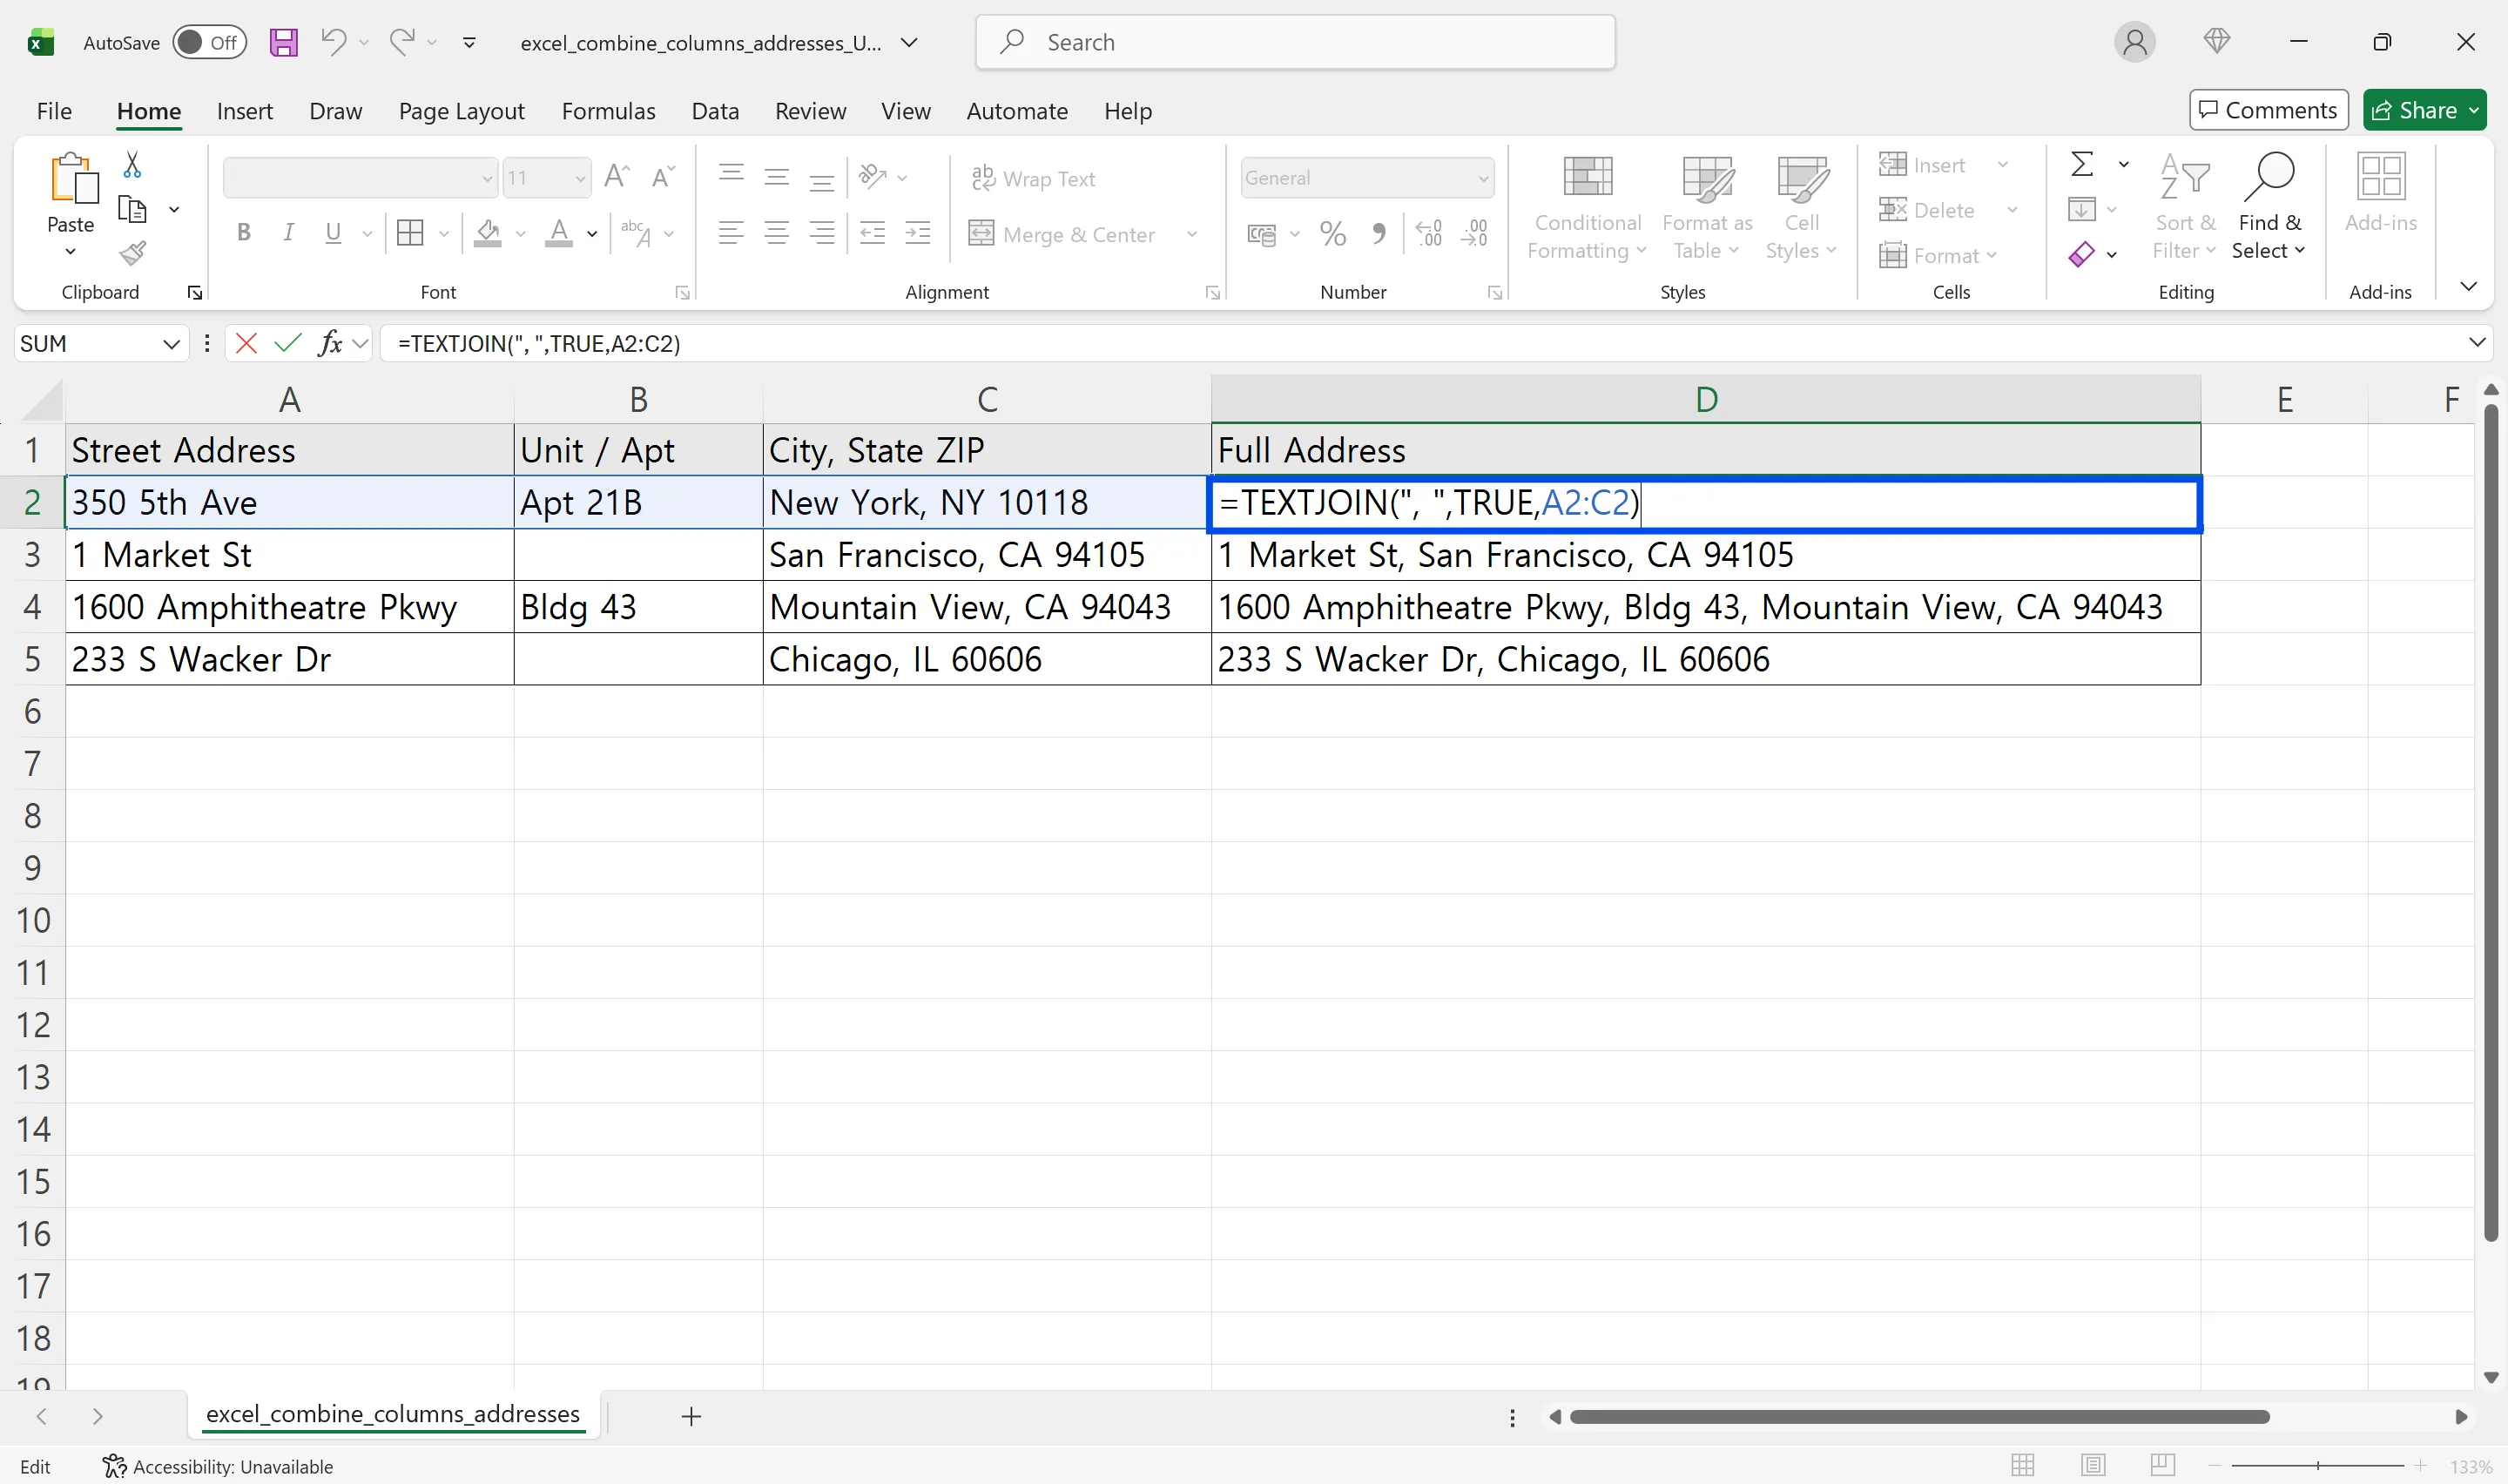Image resolution: width=2508 pixels, height=1484 pixels.
Task: Activate the Format Painter
Action: [x=133, y=253]
